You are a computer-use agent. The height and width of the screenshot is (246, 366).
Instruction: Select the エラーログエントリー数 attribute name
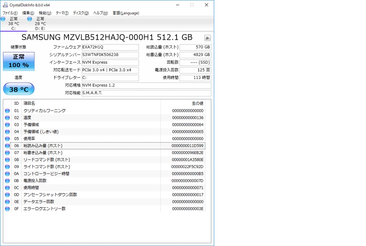45,209
